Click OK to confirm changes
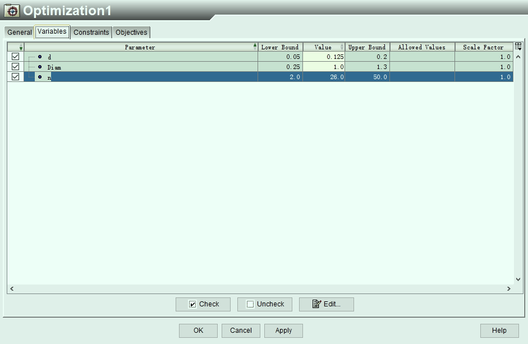The height and width of the screenshot is (344, 528). point(198,331)
